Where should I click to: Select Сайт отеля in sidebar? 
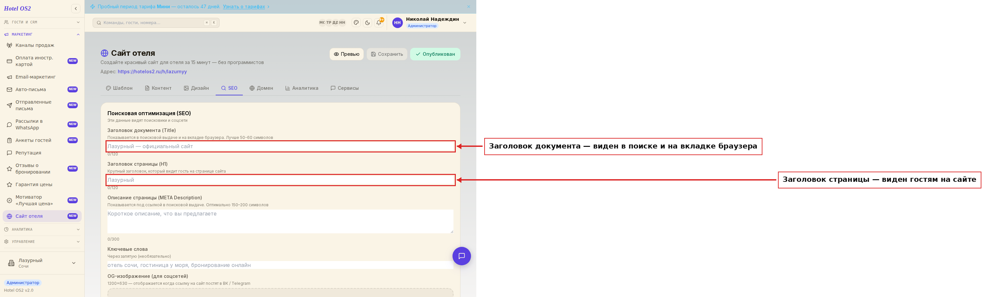(42, 216)
